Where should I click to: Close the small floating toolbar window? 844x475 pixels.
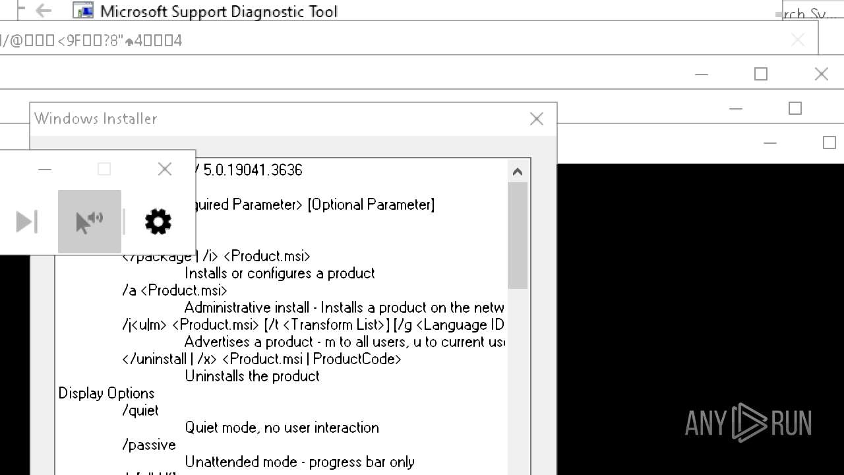point(165,170)
